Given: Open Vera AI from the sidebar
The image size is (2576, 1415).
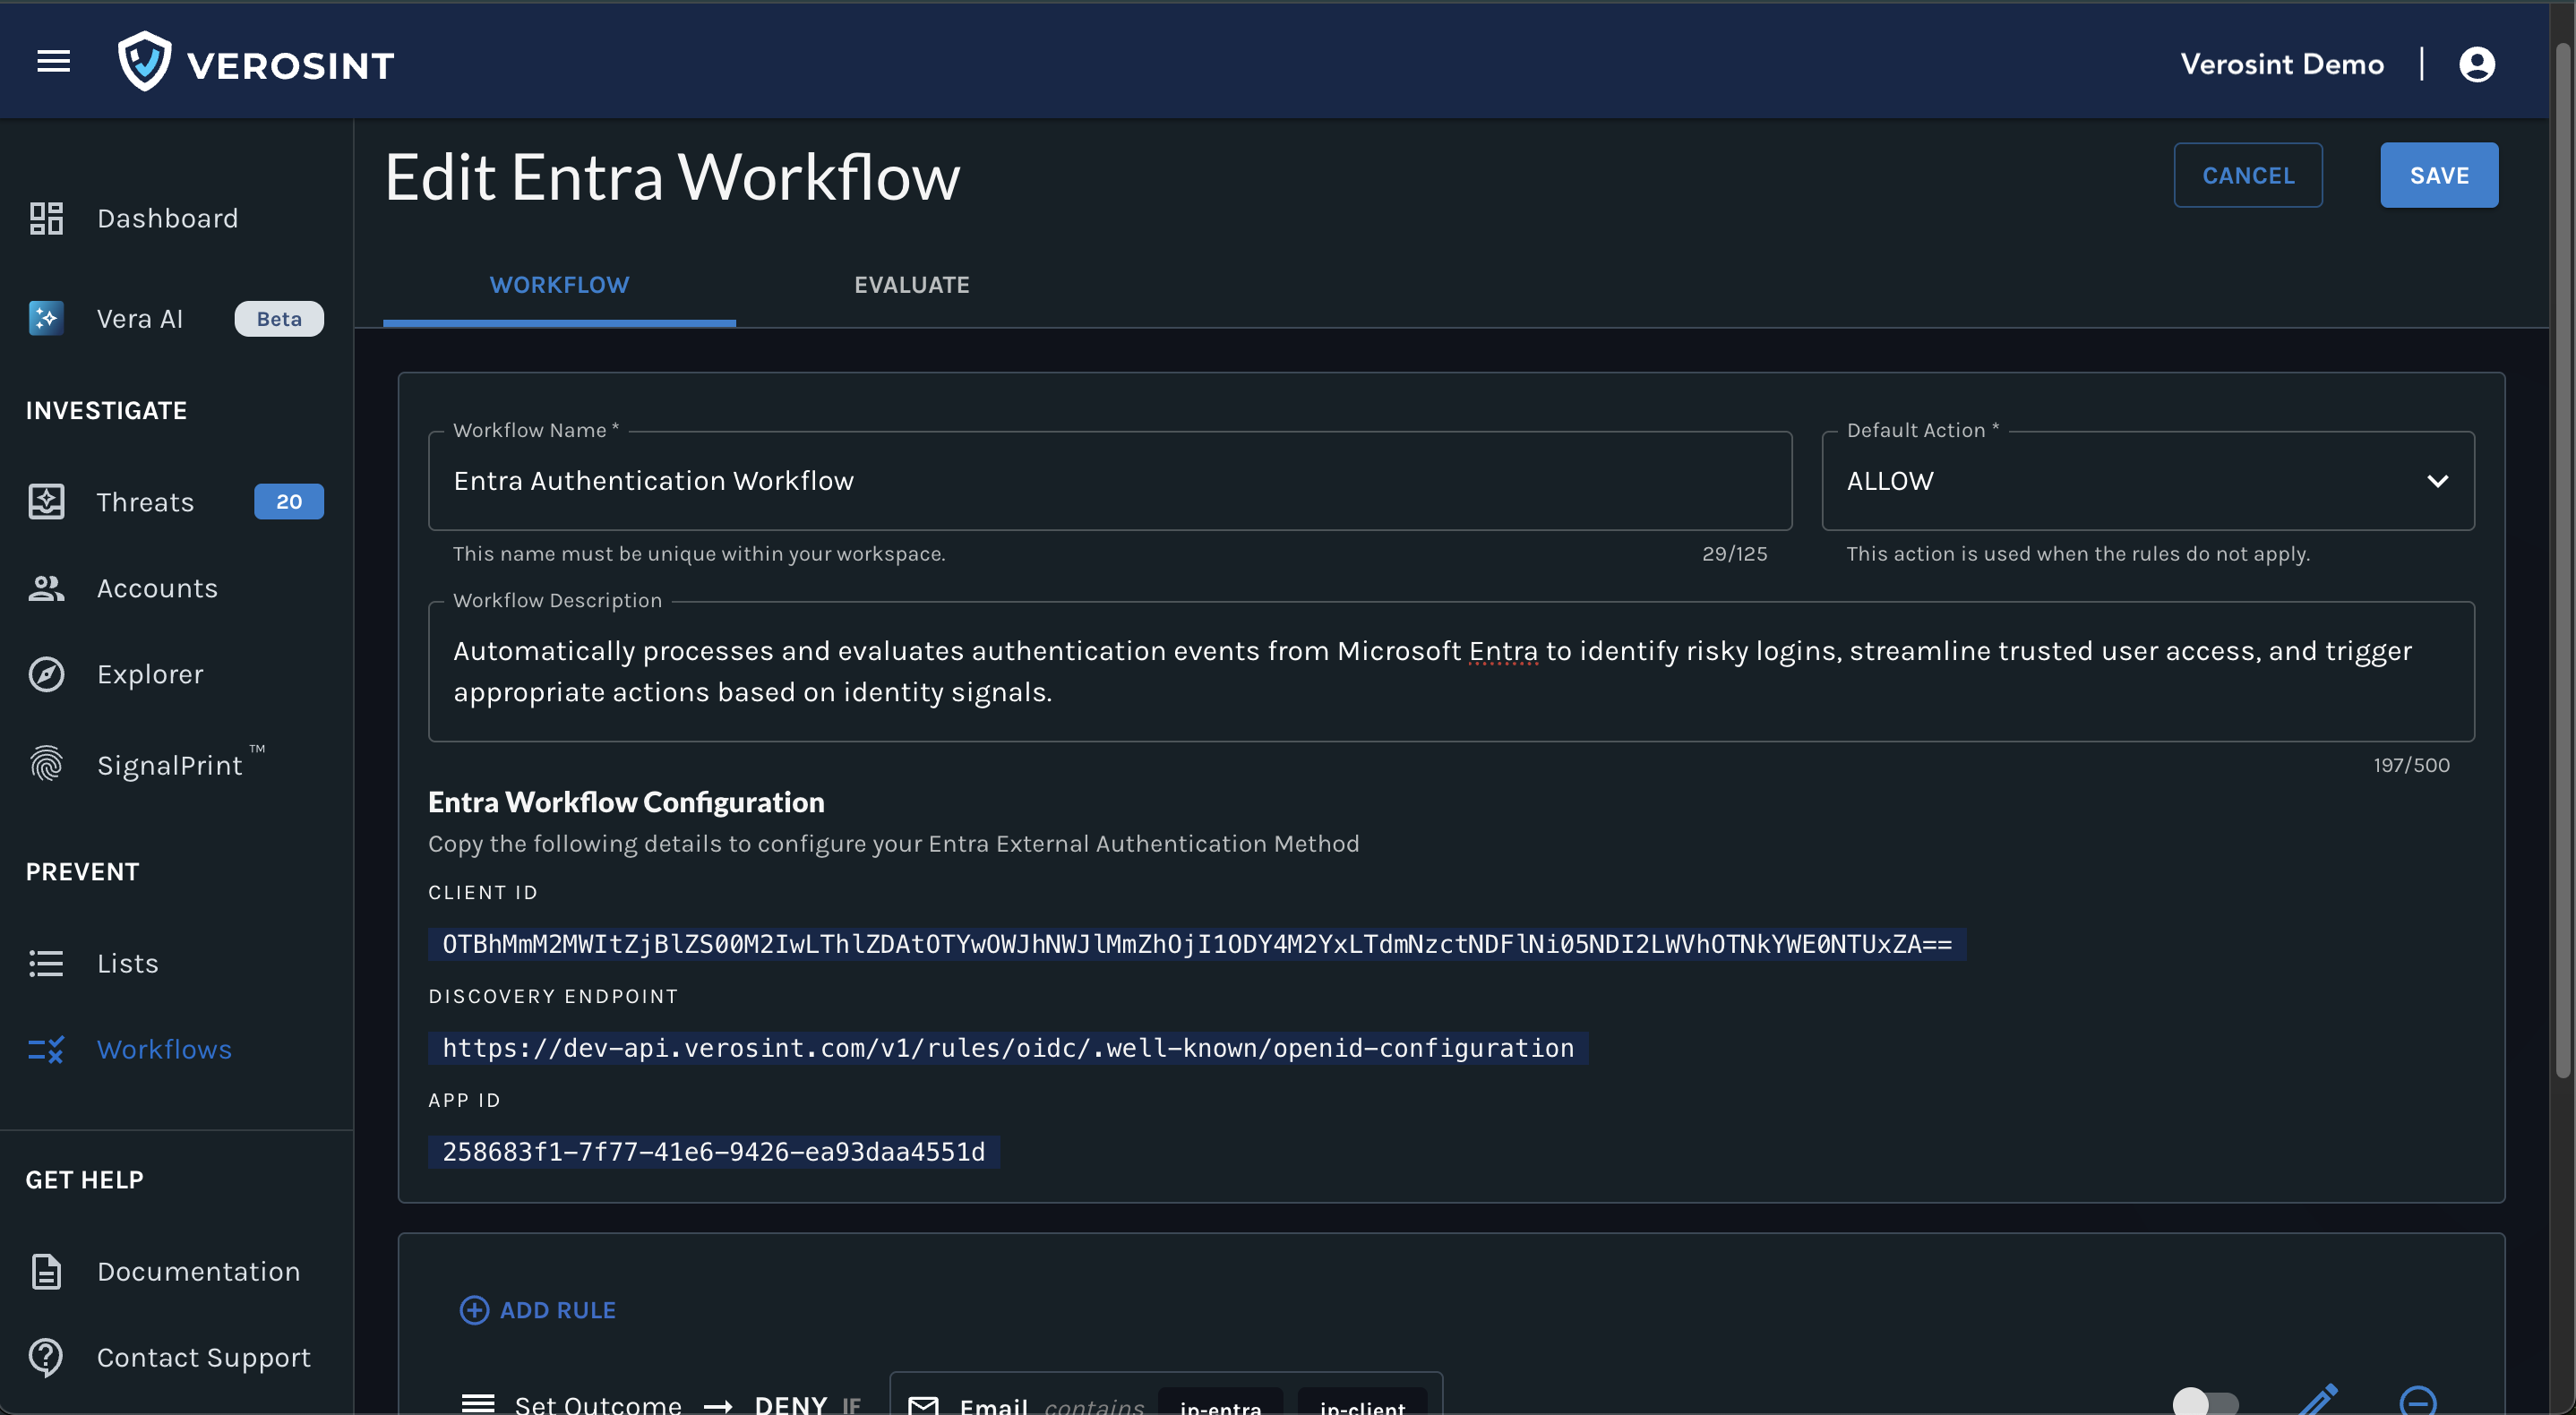Looking at the screenshot, I should (140, 318).
